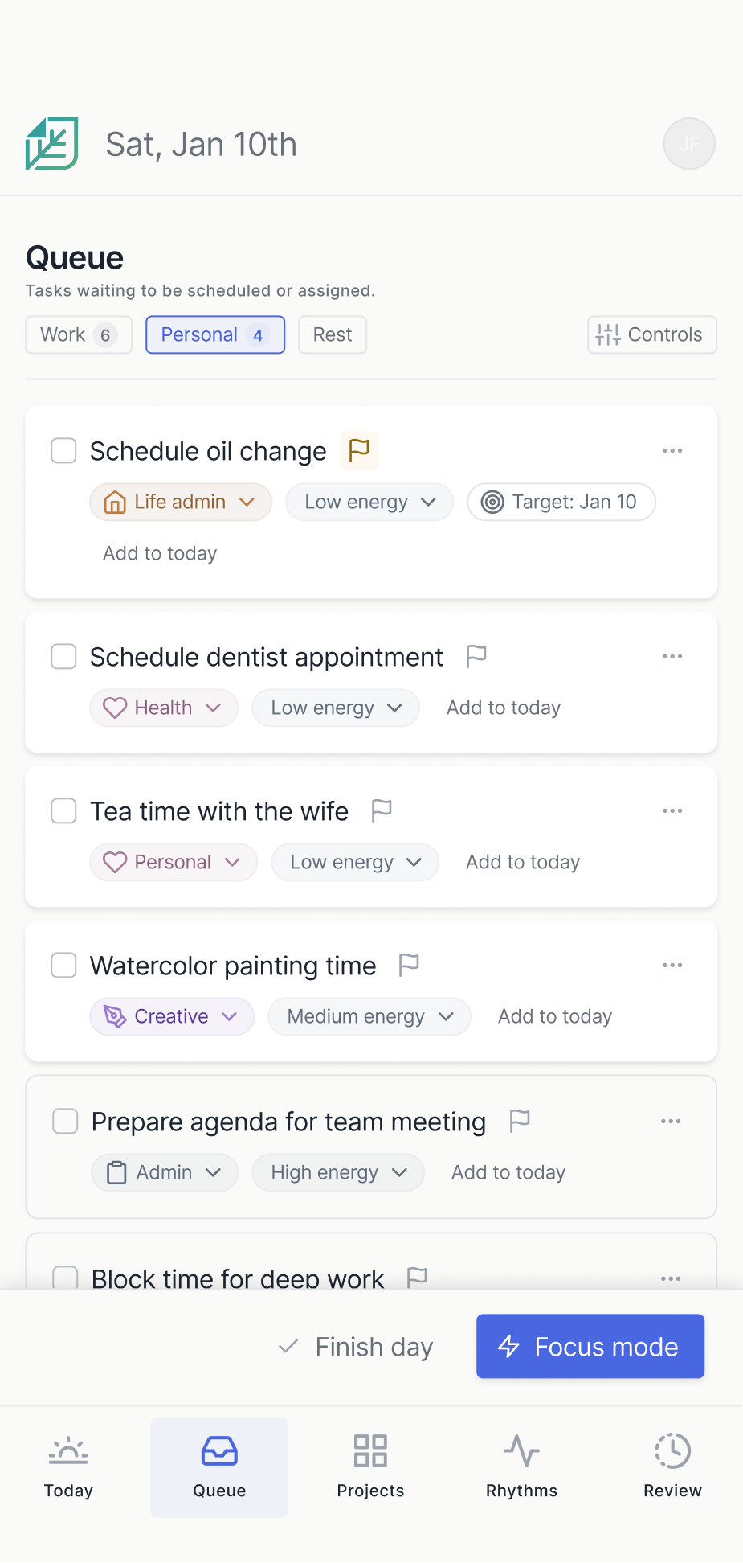
Task: Mark Tea time with the wife complete
Action: pos(64,810)
